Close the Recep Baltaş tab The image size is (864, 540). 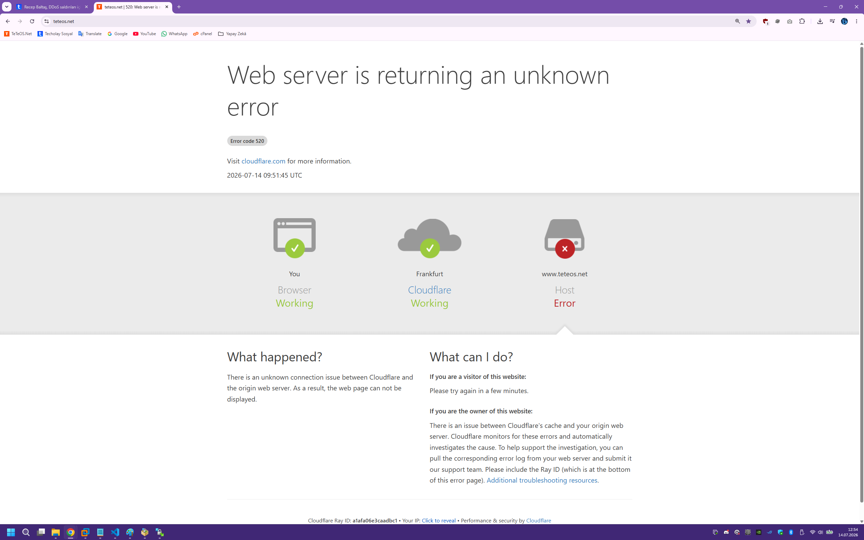point(86,7)
